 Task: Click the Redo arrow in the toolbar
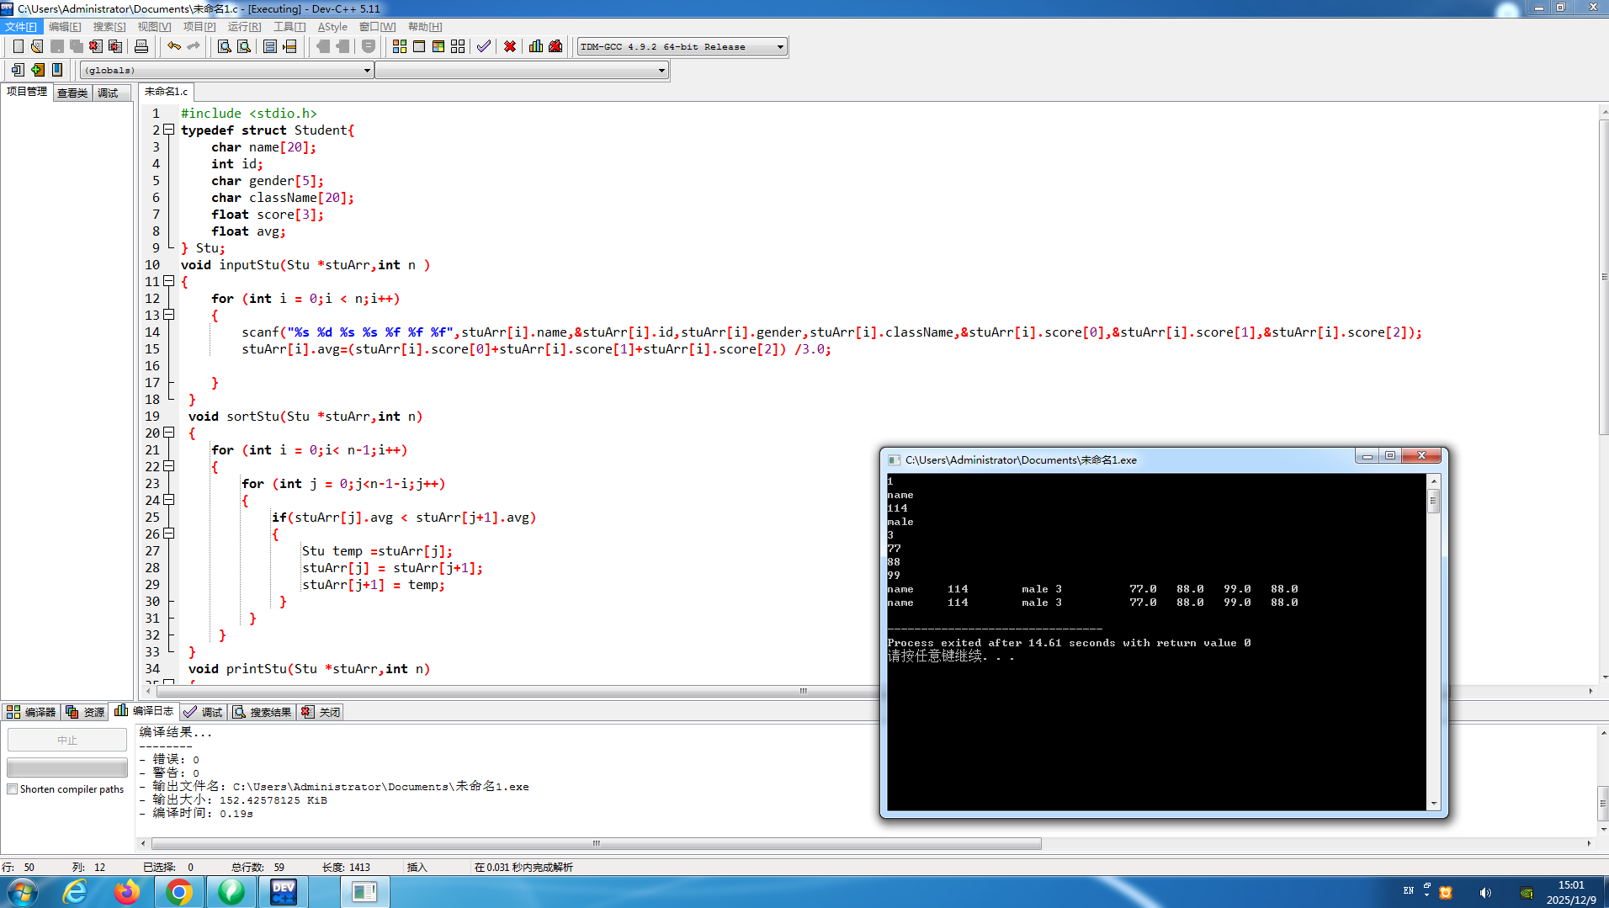pyautogui.click(x=194, y=46)
